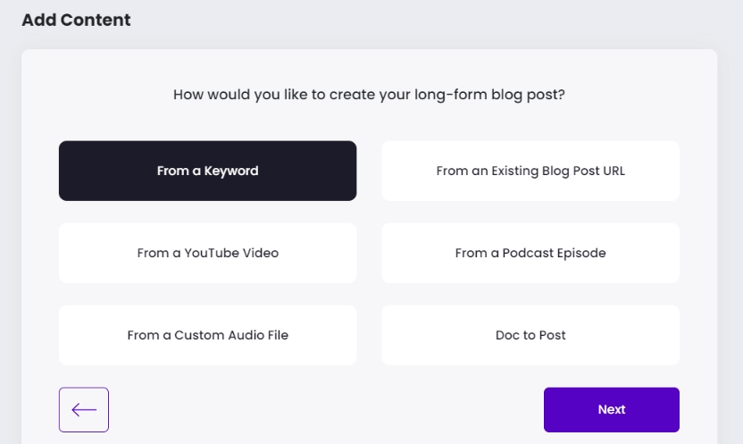
Task: Select the From a Keyword option
Action: tap(207, 171)
